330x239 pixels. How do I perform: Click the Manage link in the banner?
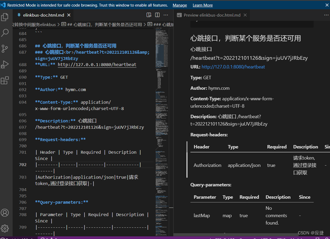(180, 5)
